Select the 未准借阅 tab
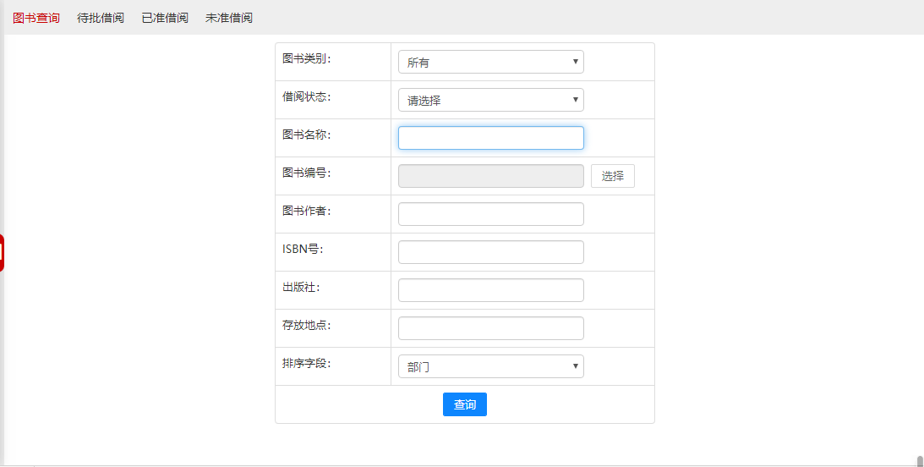924x467 pixels. (x=229, y=18)
